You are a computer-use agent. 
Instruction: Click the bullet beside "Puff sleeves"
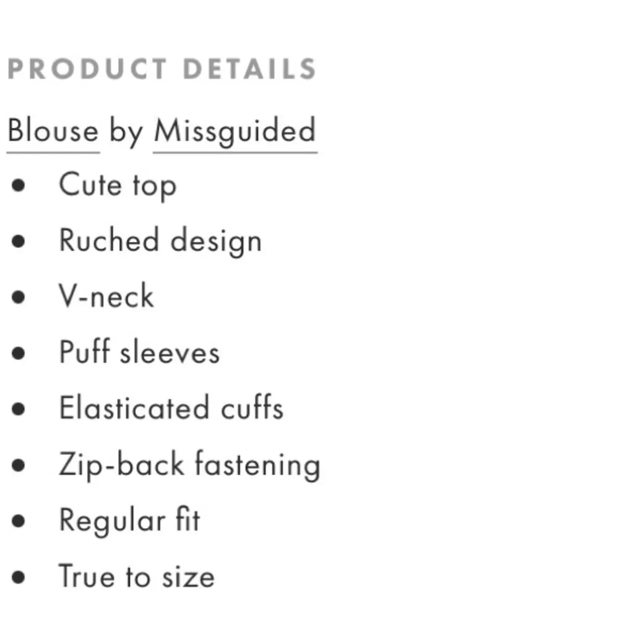pos(19,353)
